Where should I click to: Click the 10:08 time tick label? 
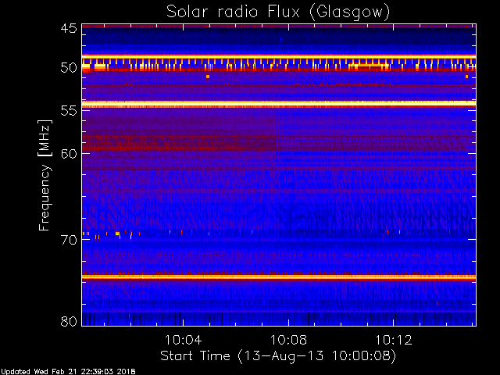coord(288,340)
